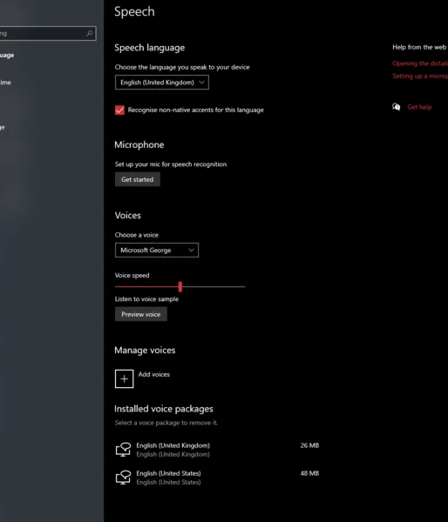Click the Get help chat bubble icon
448x522 pixels.
397,107
